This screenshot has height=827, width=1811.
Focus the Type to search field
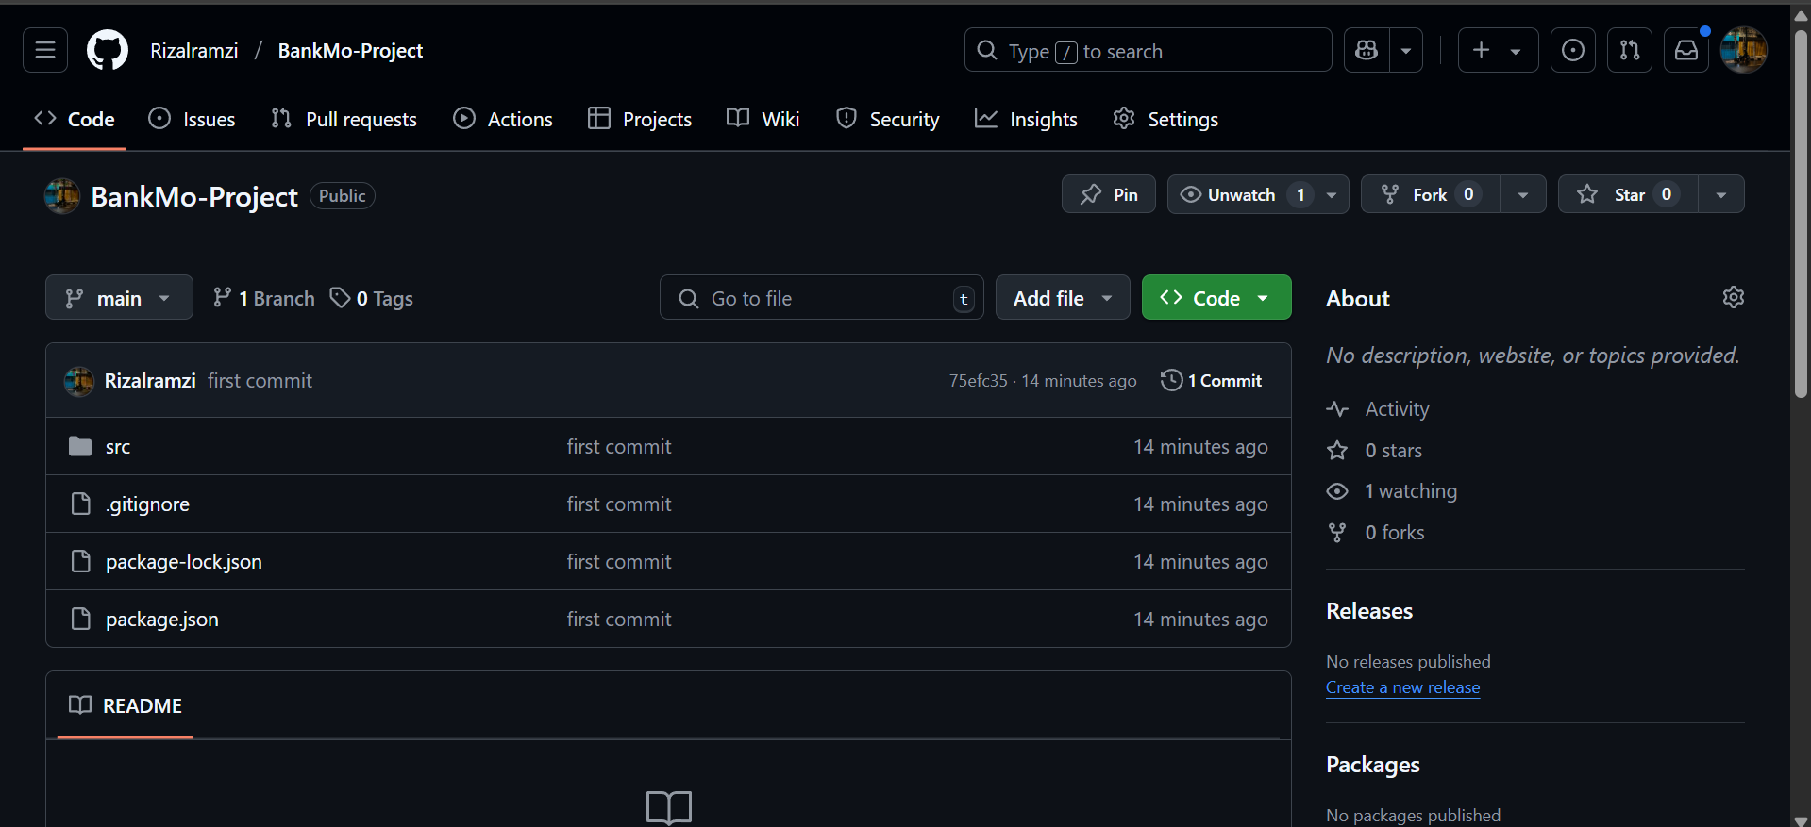click(1148, 50)
